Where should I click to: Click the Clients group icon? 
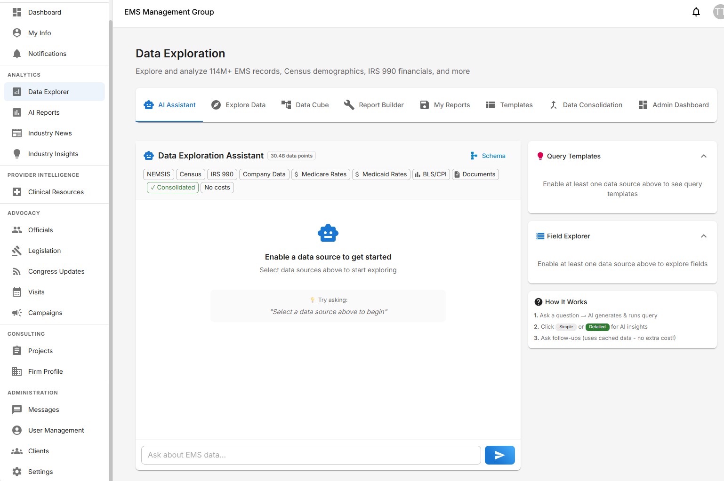coord(17,451)
